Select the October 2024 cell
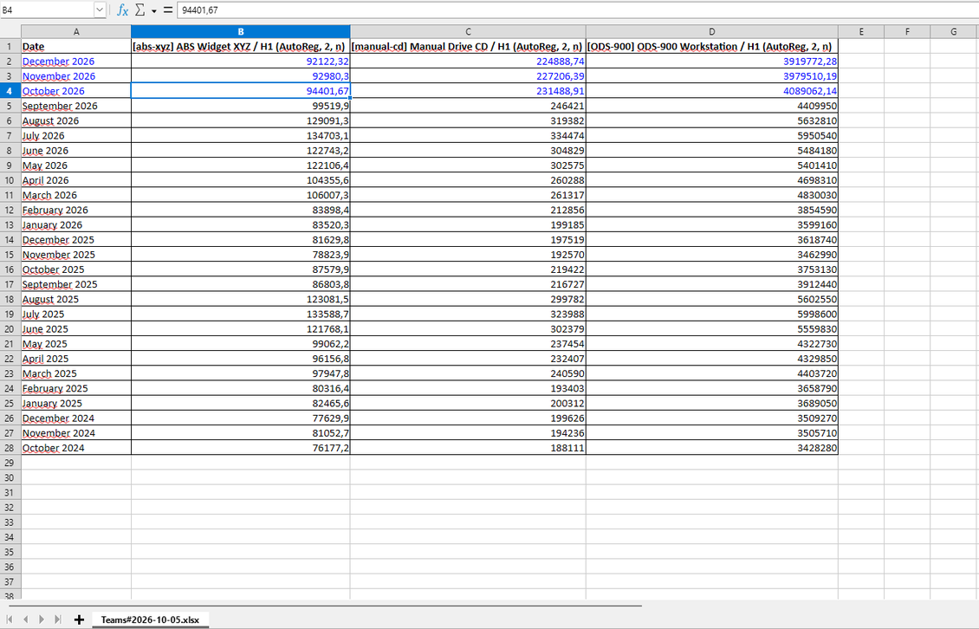Screen dimensions: 979x629 (76, 448)
